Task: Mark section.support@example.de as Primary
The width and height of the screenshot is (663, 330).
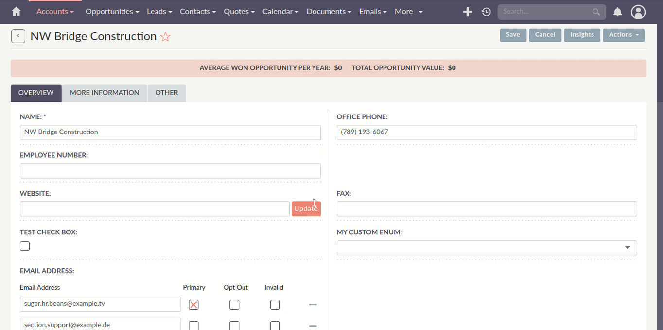Action: pos(193,325)
